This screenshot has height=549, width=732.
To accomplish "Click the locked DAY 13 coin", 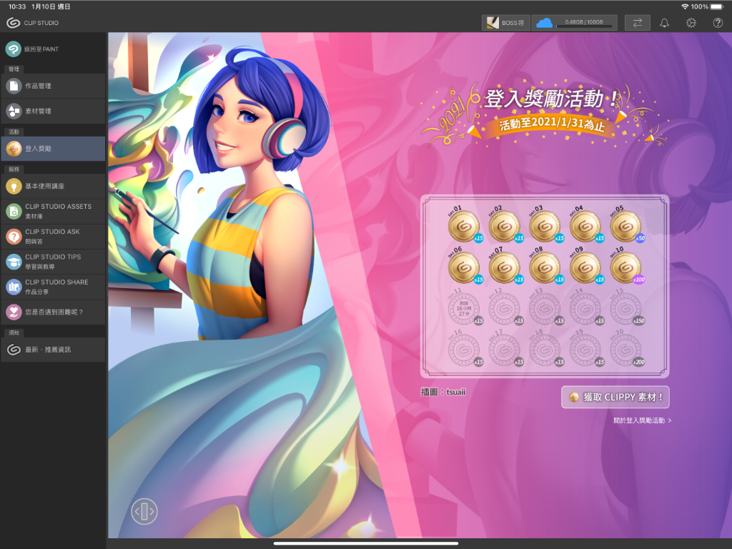I will tap(545, 309).
